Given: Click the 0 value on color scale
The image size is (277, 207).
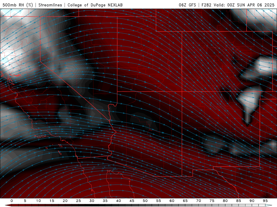Looking at the screenshot, I should click(12, 201).
